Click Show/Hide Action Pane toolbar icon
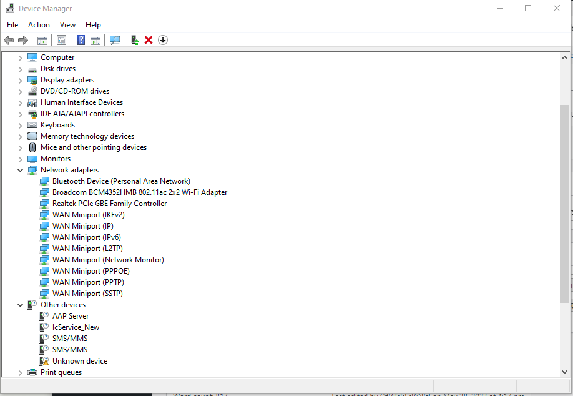Image resolution: width=573 pixels, height=396 pixels. pyautogui.click(x=95, y=40)
